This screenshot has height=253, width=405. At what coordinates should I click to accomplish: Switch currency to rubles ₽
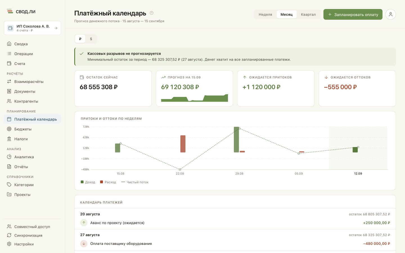click(80, 39)
